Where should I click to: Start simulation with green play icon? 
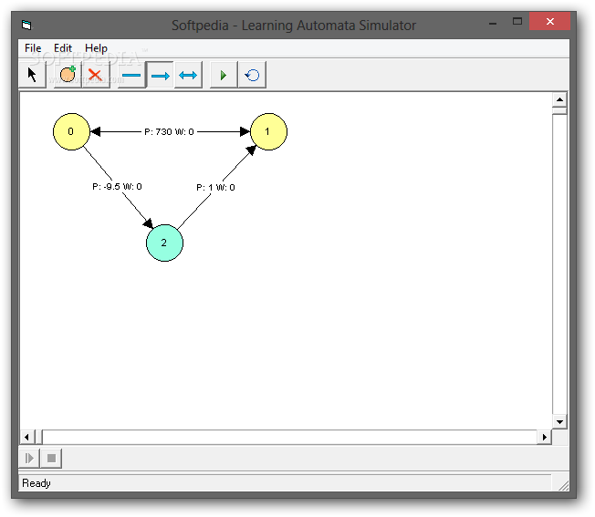pos(224,75)
